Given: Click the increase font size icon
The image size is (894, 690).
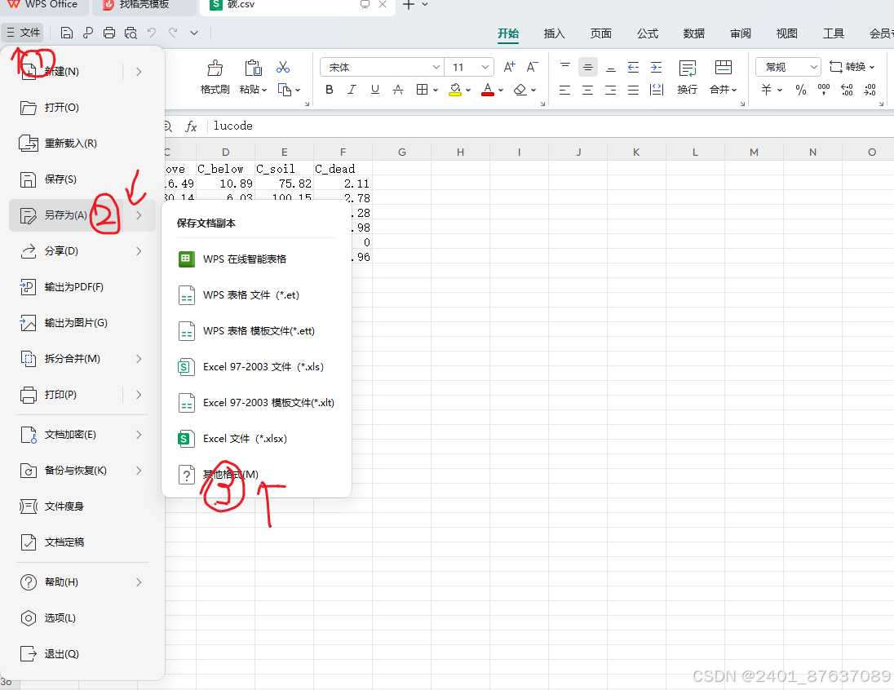Looking at the screenshot, I should click(509, 68).
